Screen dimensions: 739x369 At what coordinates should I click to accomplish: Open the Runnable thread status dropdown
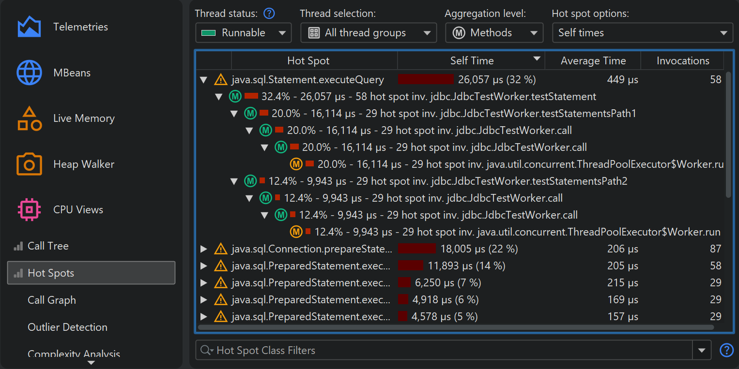coord(243,33)
